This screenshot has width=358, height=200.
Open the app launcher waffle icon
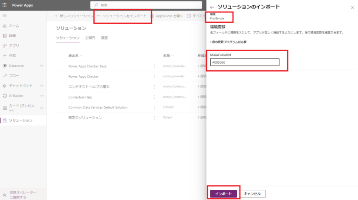(x=5, y=5)
